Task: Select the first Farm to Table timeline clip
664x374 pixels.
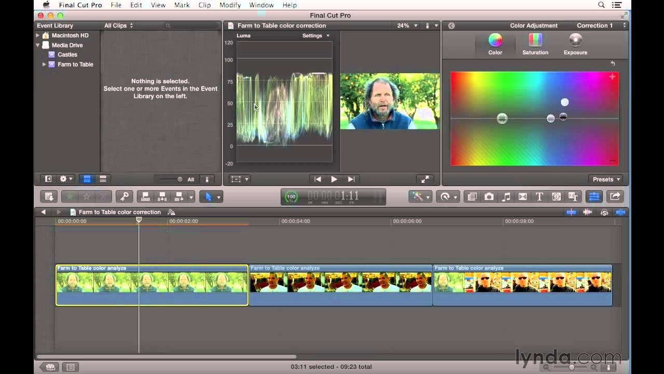Action: click(x=152, y=285)
